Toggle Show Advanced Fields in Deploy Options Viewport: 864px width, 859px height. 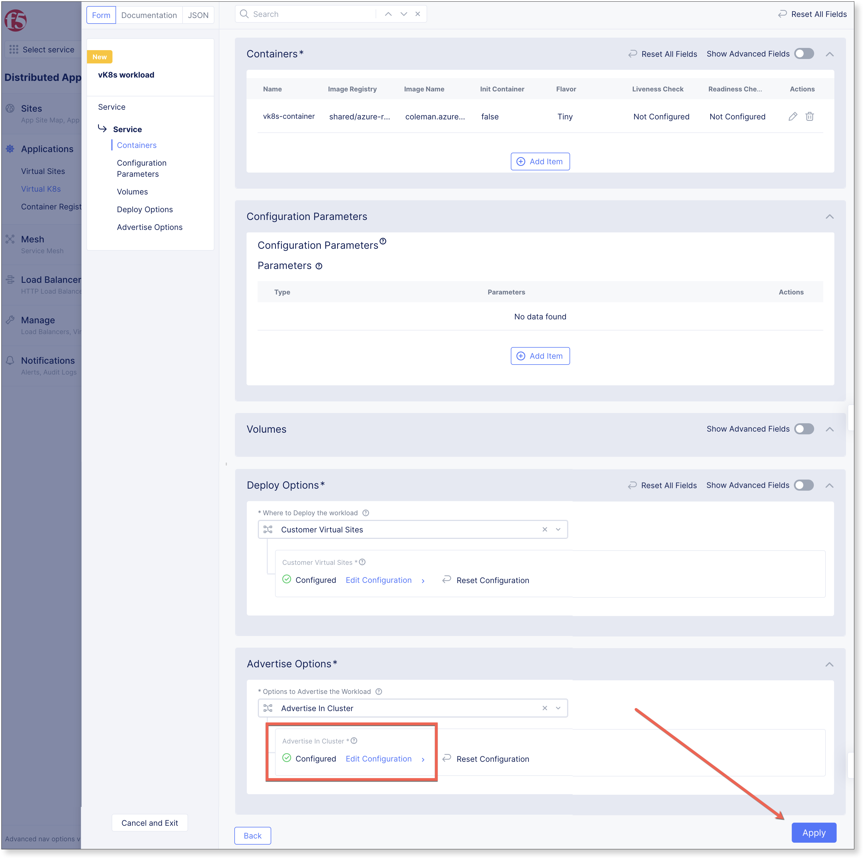(804, 485)
